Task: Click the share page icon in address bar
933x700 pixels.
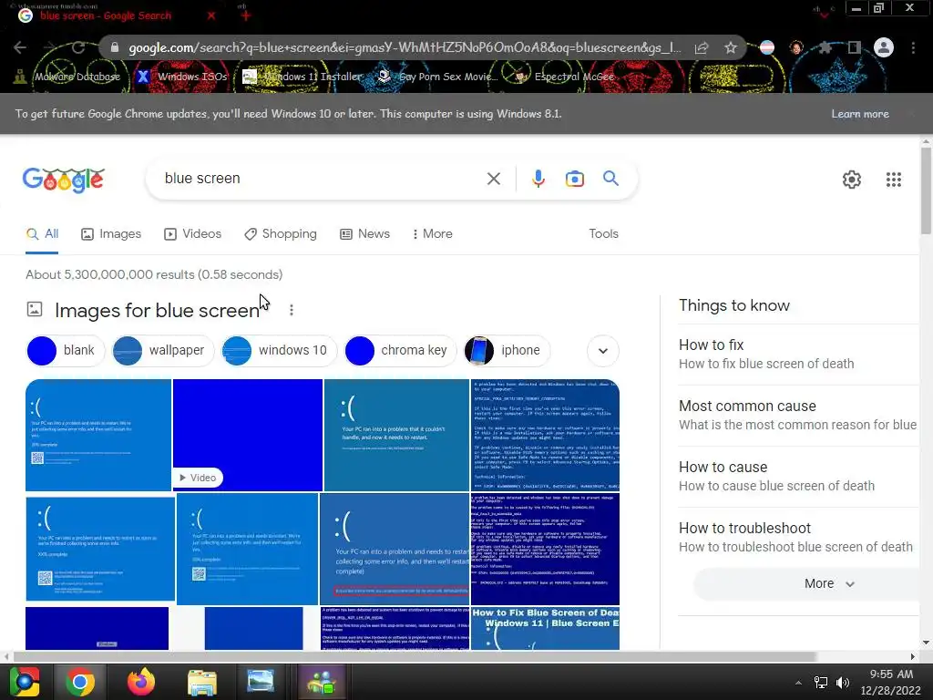Action: click(702, 47)
